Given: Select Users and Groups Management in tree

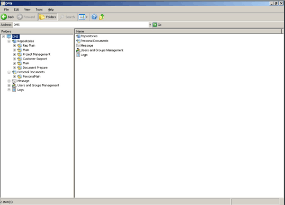Looking at the screenshot, I should [x=38, y=85].
